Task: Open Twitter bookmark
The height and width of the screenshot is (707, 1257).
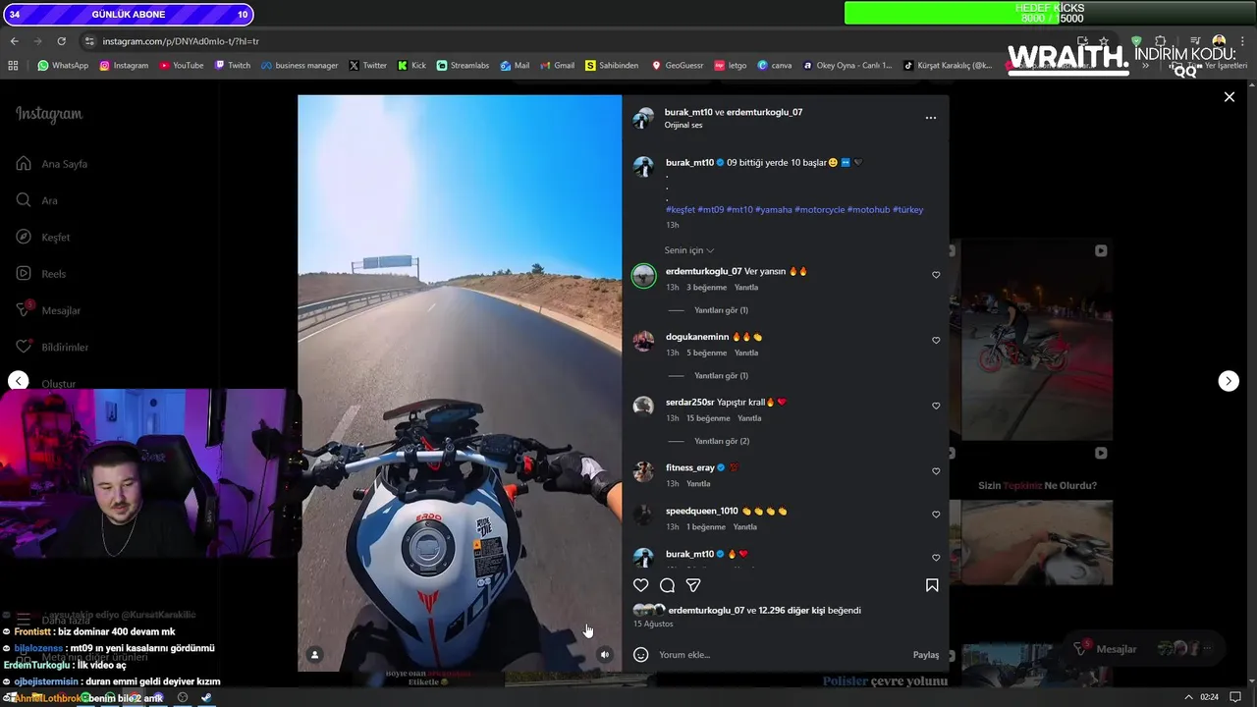Action: (368, 66)
